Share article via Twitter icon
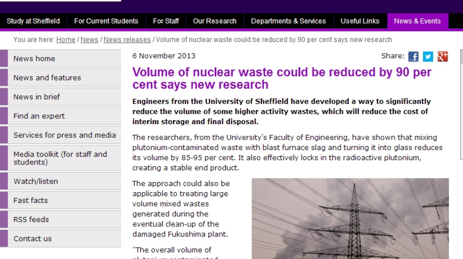 pyautogui.click(x=428, y=57)
